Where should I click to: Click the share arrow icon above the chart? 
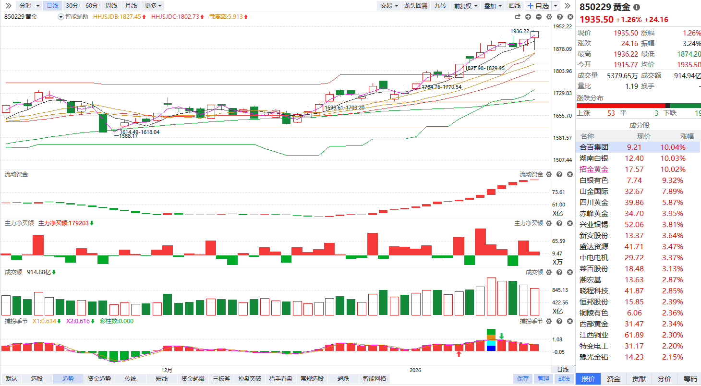tap(518, 17)
